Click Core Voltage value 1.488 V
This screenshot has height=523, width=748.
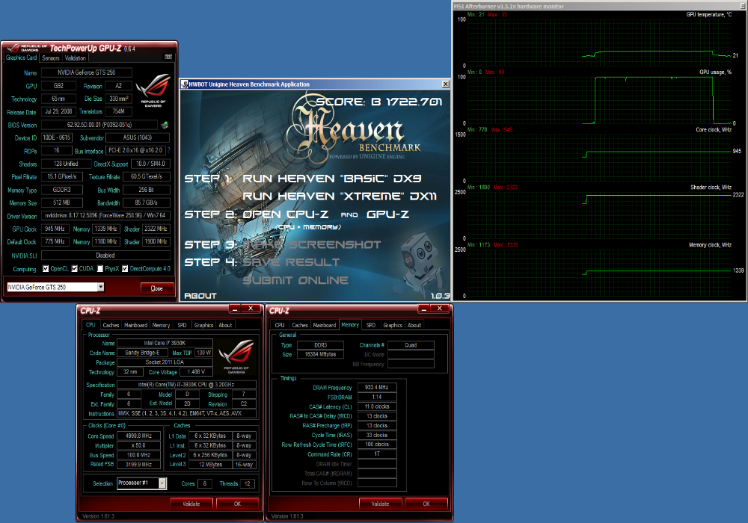pyautogui.click(x=196, y=372)
